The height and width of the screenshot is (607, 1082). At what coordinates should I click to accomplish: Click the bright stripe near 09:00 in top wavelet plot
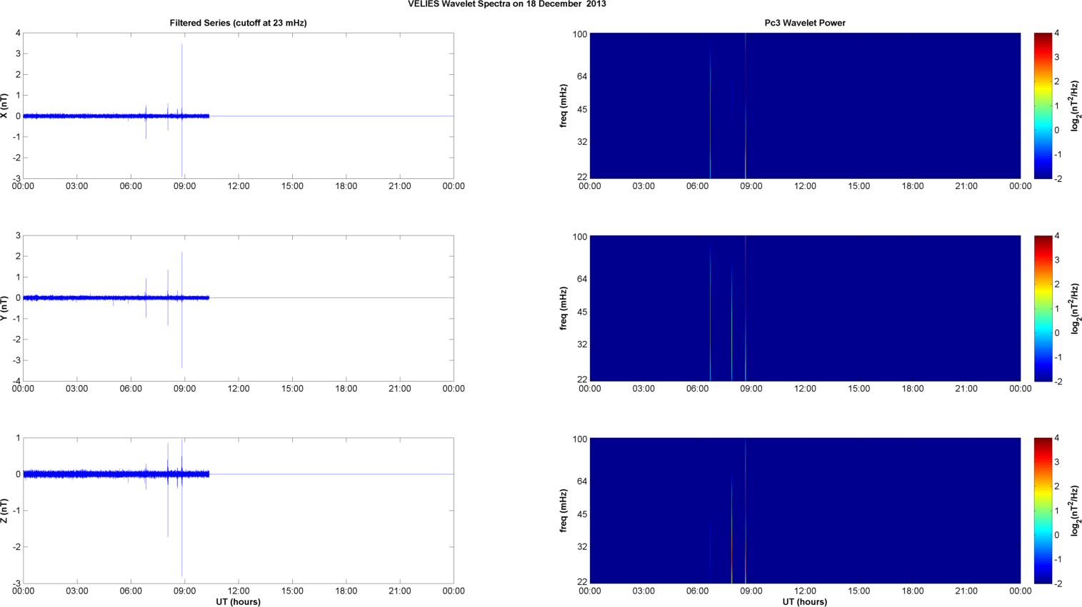tap(746, 106)
